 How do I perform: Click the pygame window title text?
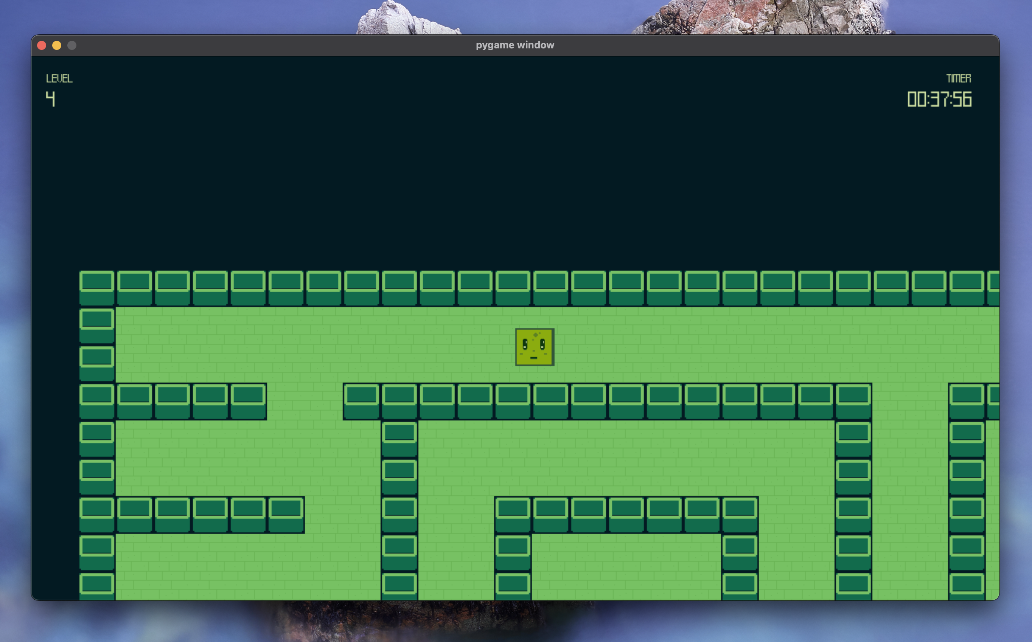pos(514,45)
